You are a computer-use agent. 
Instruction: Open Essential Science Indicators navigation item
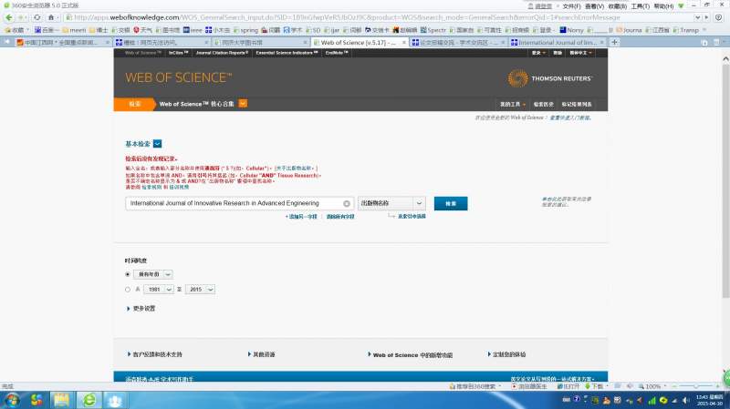pos(287,53)
